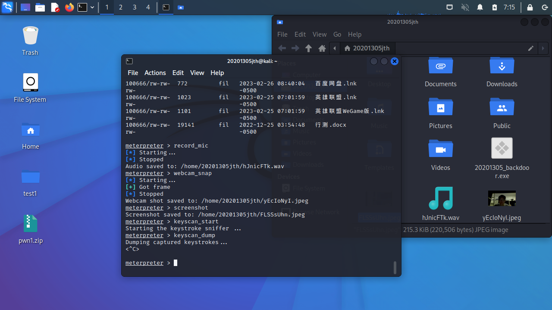
Task: Select the hJnicFTk.wav audio file
Action: (x=440, y=204)
